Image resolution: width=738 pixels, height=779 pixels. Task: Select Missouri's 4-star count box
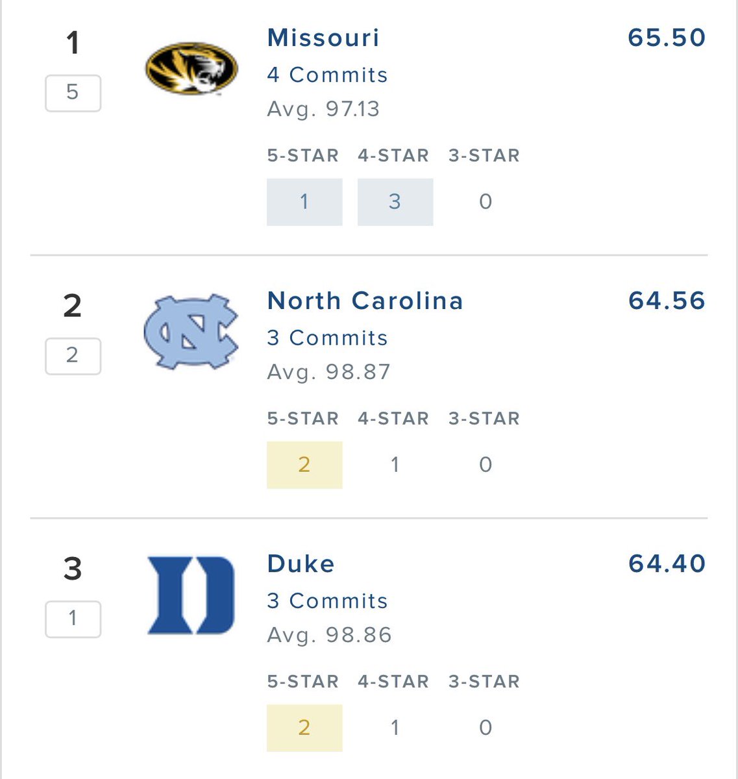[x=395, y=202]
